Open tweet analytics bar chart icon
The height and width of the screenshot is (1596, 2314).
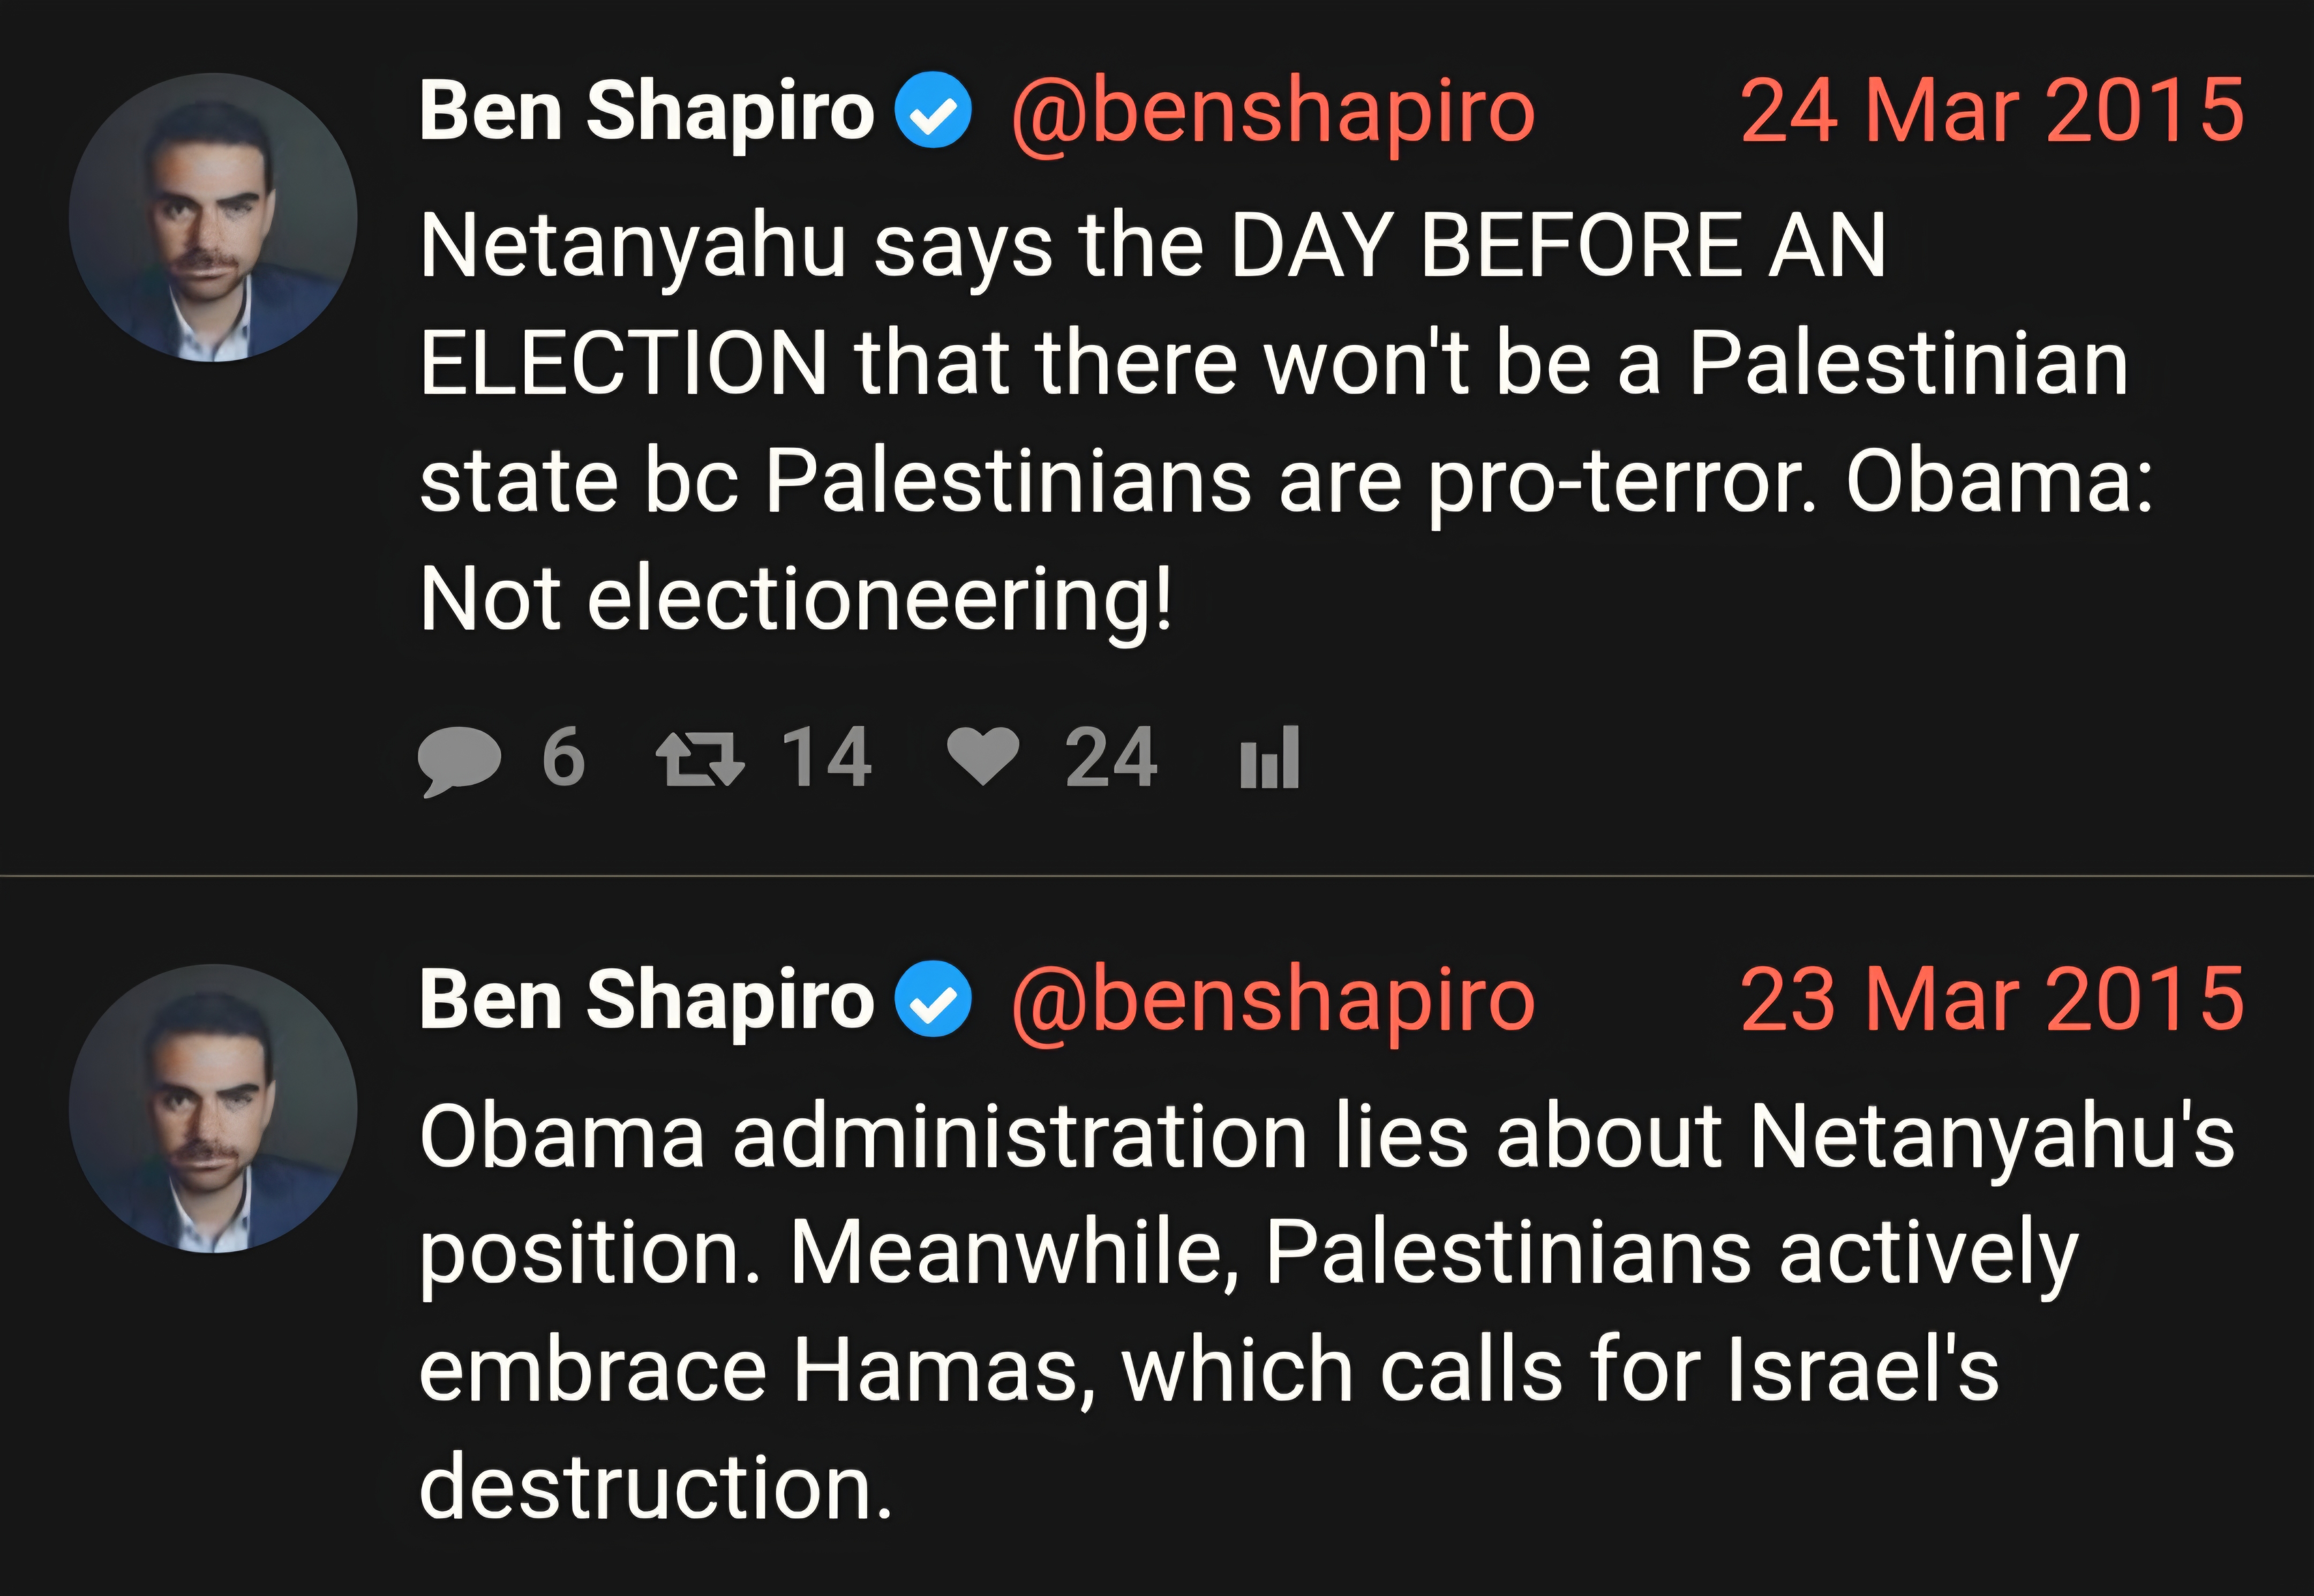[1269, 757]
